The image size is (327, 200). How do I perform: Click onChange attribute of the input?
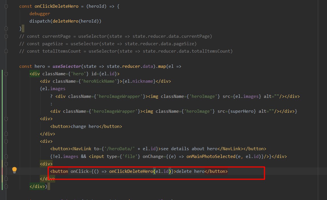[x=153, y=157]
